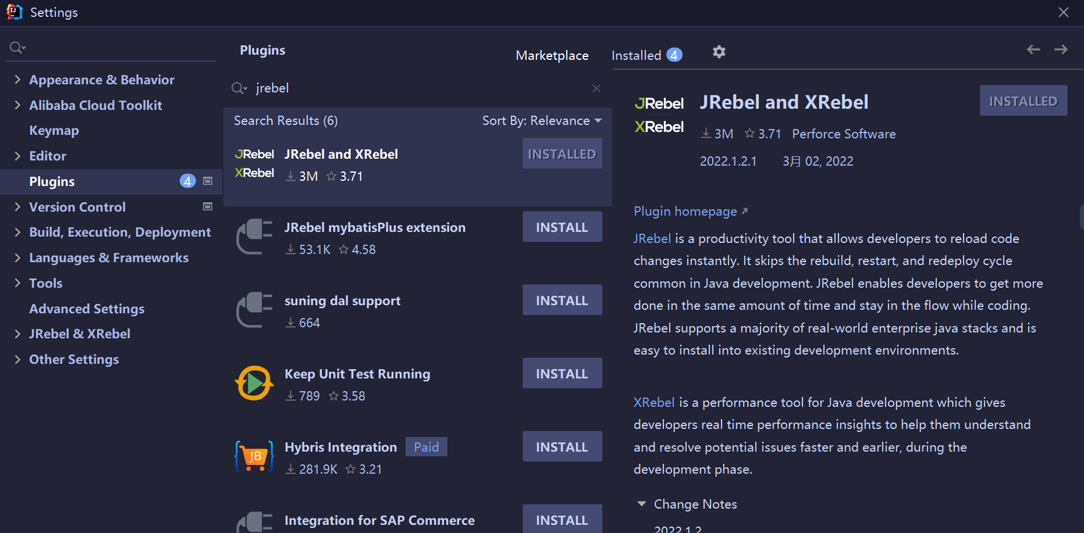The height and width of the screenshot is (533, 1084).
Task: Click the project-level icon beside Plugins
Action: coord(208,181)
